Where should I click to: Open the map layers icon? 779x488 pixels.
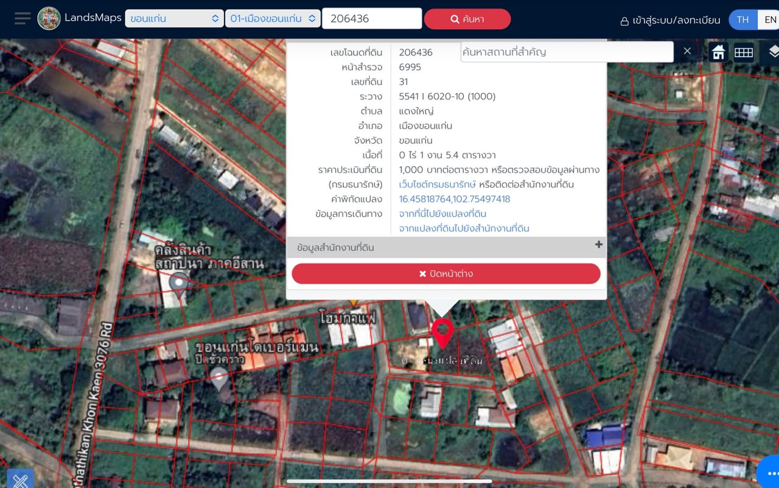coord(773,52)
